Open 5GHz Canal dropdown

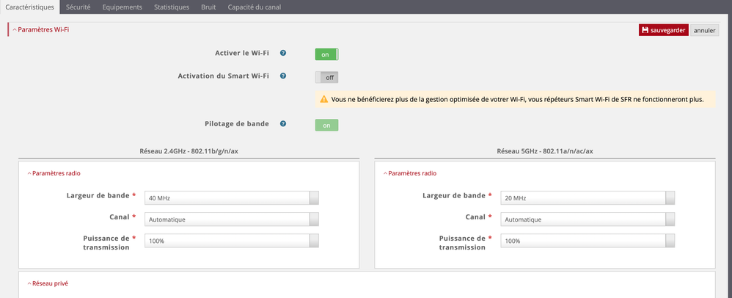click(x=588, y=219)
